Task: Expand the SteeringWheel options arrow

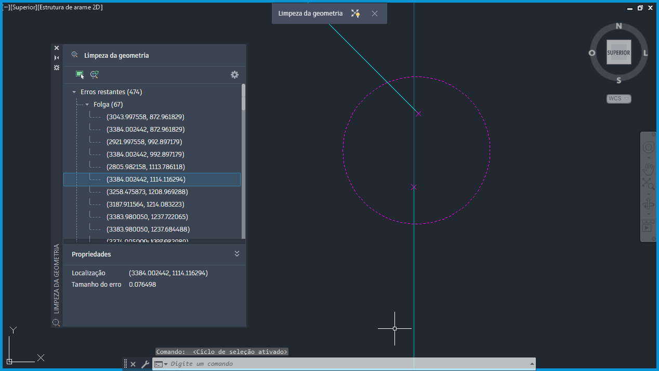Action: click(x=649, y=158)
